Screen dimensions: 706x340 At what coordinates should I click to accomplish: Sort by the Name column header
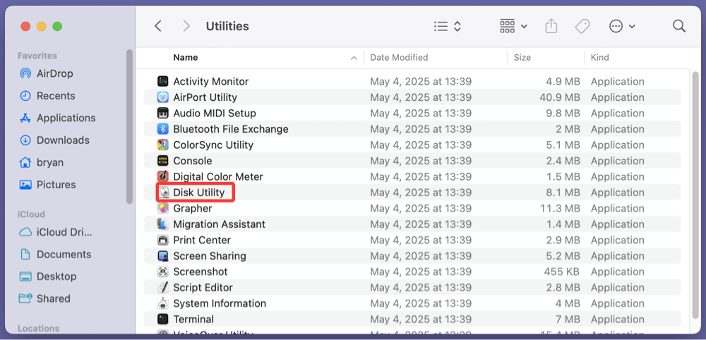(x=186, y=58)
